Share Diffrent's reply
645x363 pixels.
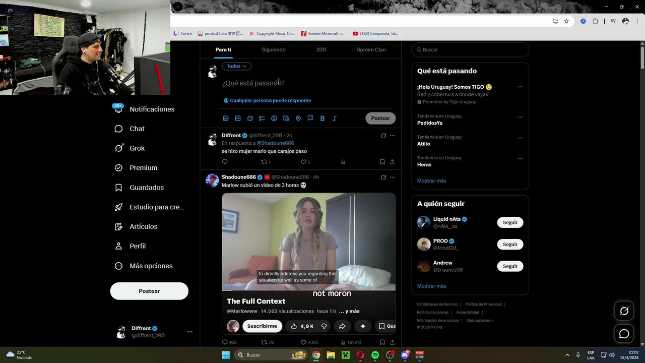393,162
